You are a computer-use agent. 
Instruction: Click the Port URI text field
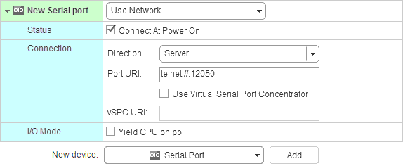[239, 75]
